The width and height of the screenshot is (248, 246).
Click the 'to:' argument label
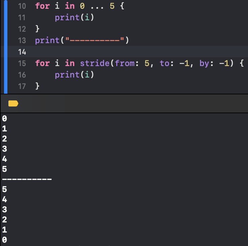pyautogui.click(x=167, y=63)
